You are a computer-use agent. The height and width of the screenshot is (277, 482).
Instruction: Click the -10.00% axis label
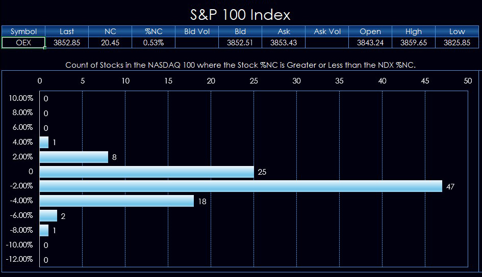(19, 245)
